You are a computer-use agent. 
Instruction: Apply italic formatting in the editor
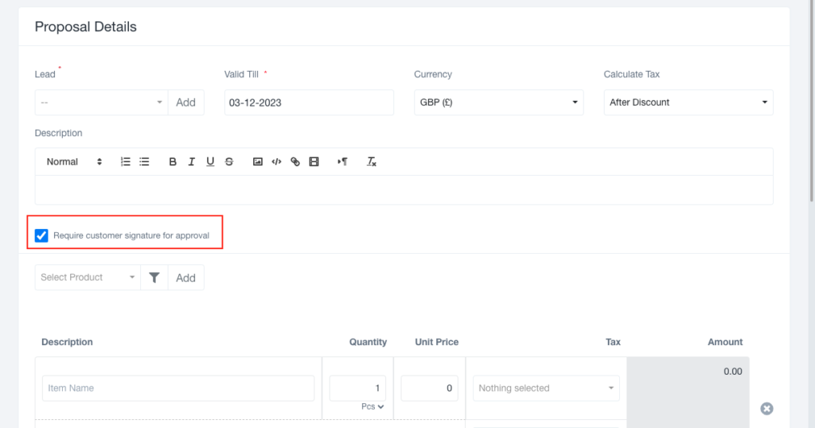point(191,161)
